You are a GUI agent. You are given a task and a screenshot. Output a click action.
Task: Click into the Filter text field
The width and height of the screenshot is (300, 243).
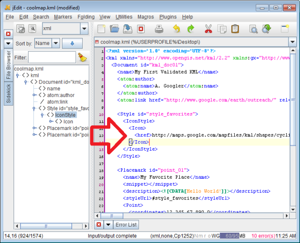[x=52, y=57]
